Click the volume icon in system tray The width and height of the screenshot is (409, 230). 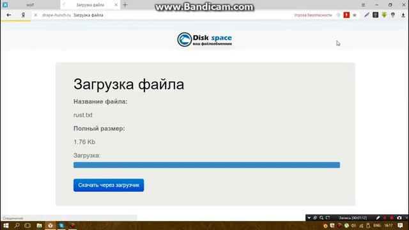(353, 226)
